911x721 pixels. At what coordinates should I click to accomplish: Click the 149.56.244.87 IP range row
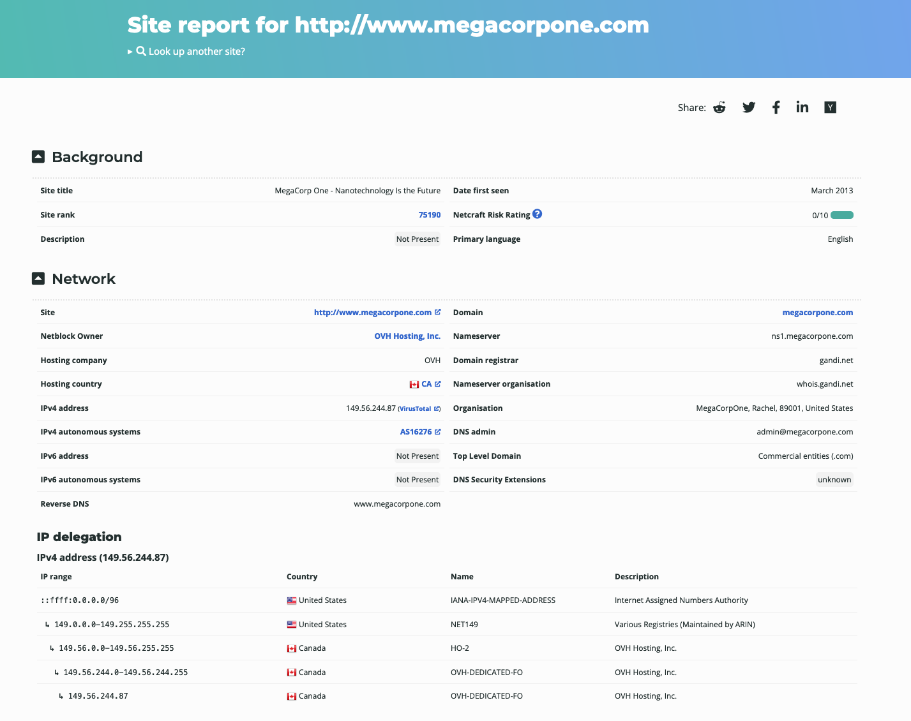(98, 696)
